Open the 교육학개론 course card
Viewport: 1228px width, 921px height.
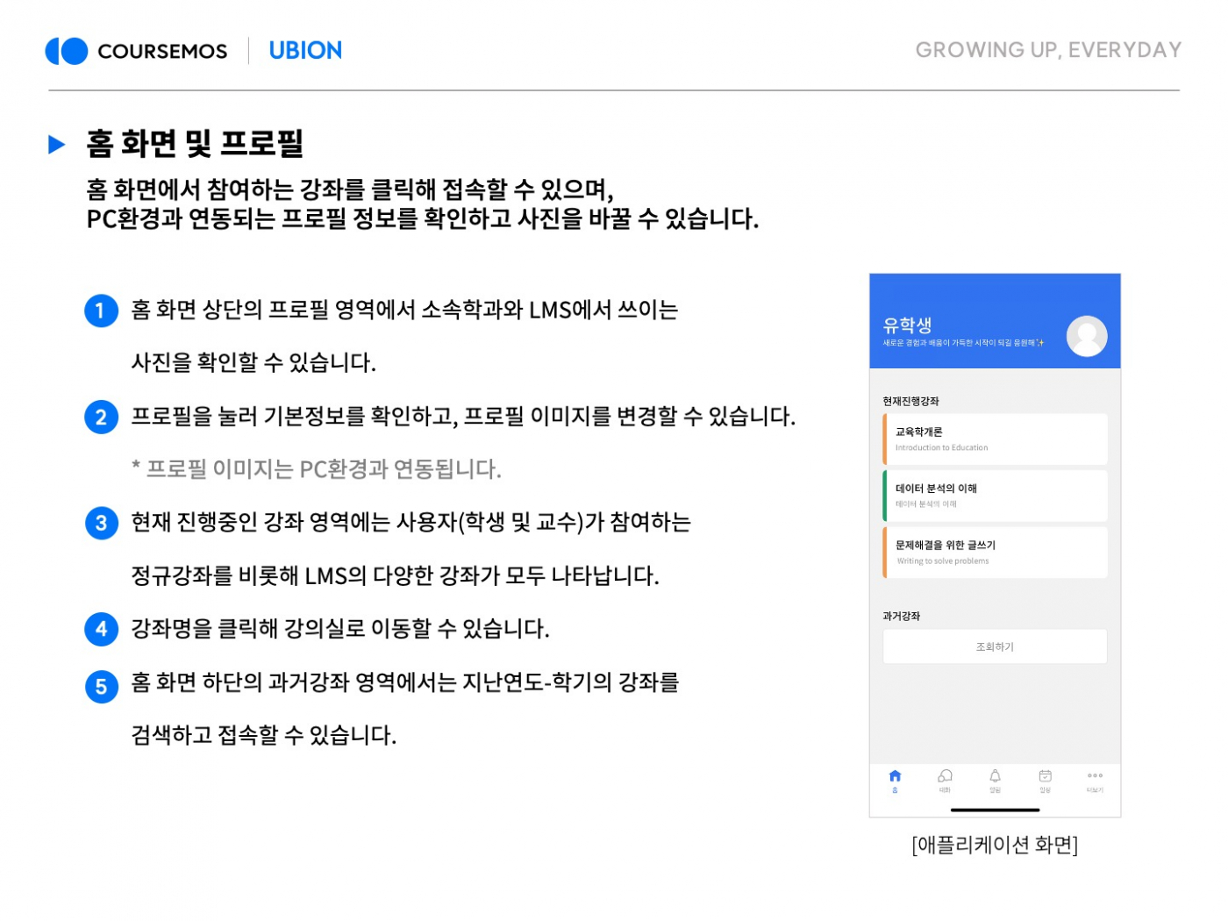click(x=995, y=439)
